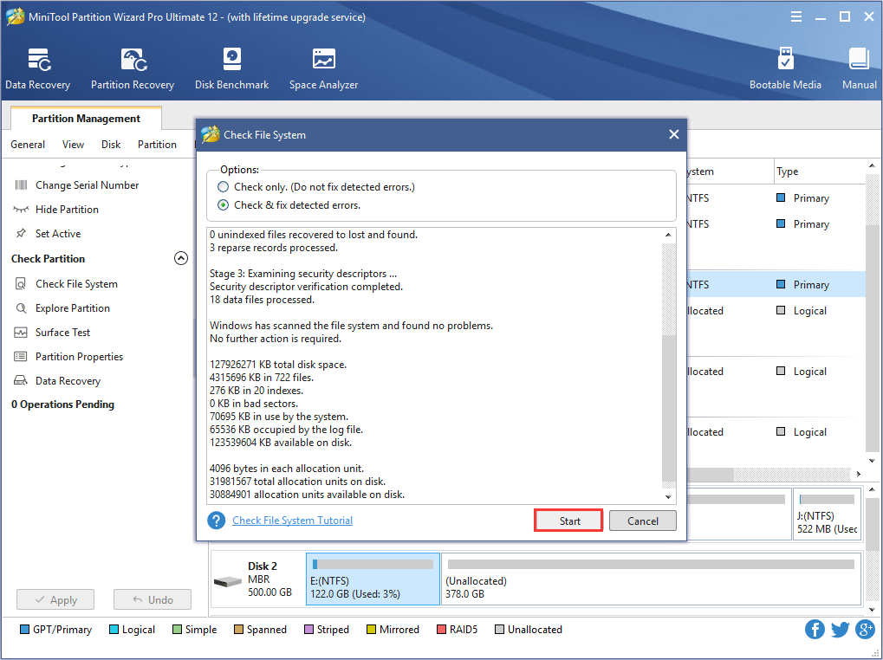Open Partition Properties
This screenshot has height=660, width=883.
click(81, 356)
